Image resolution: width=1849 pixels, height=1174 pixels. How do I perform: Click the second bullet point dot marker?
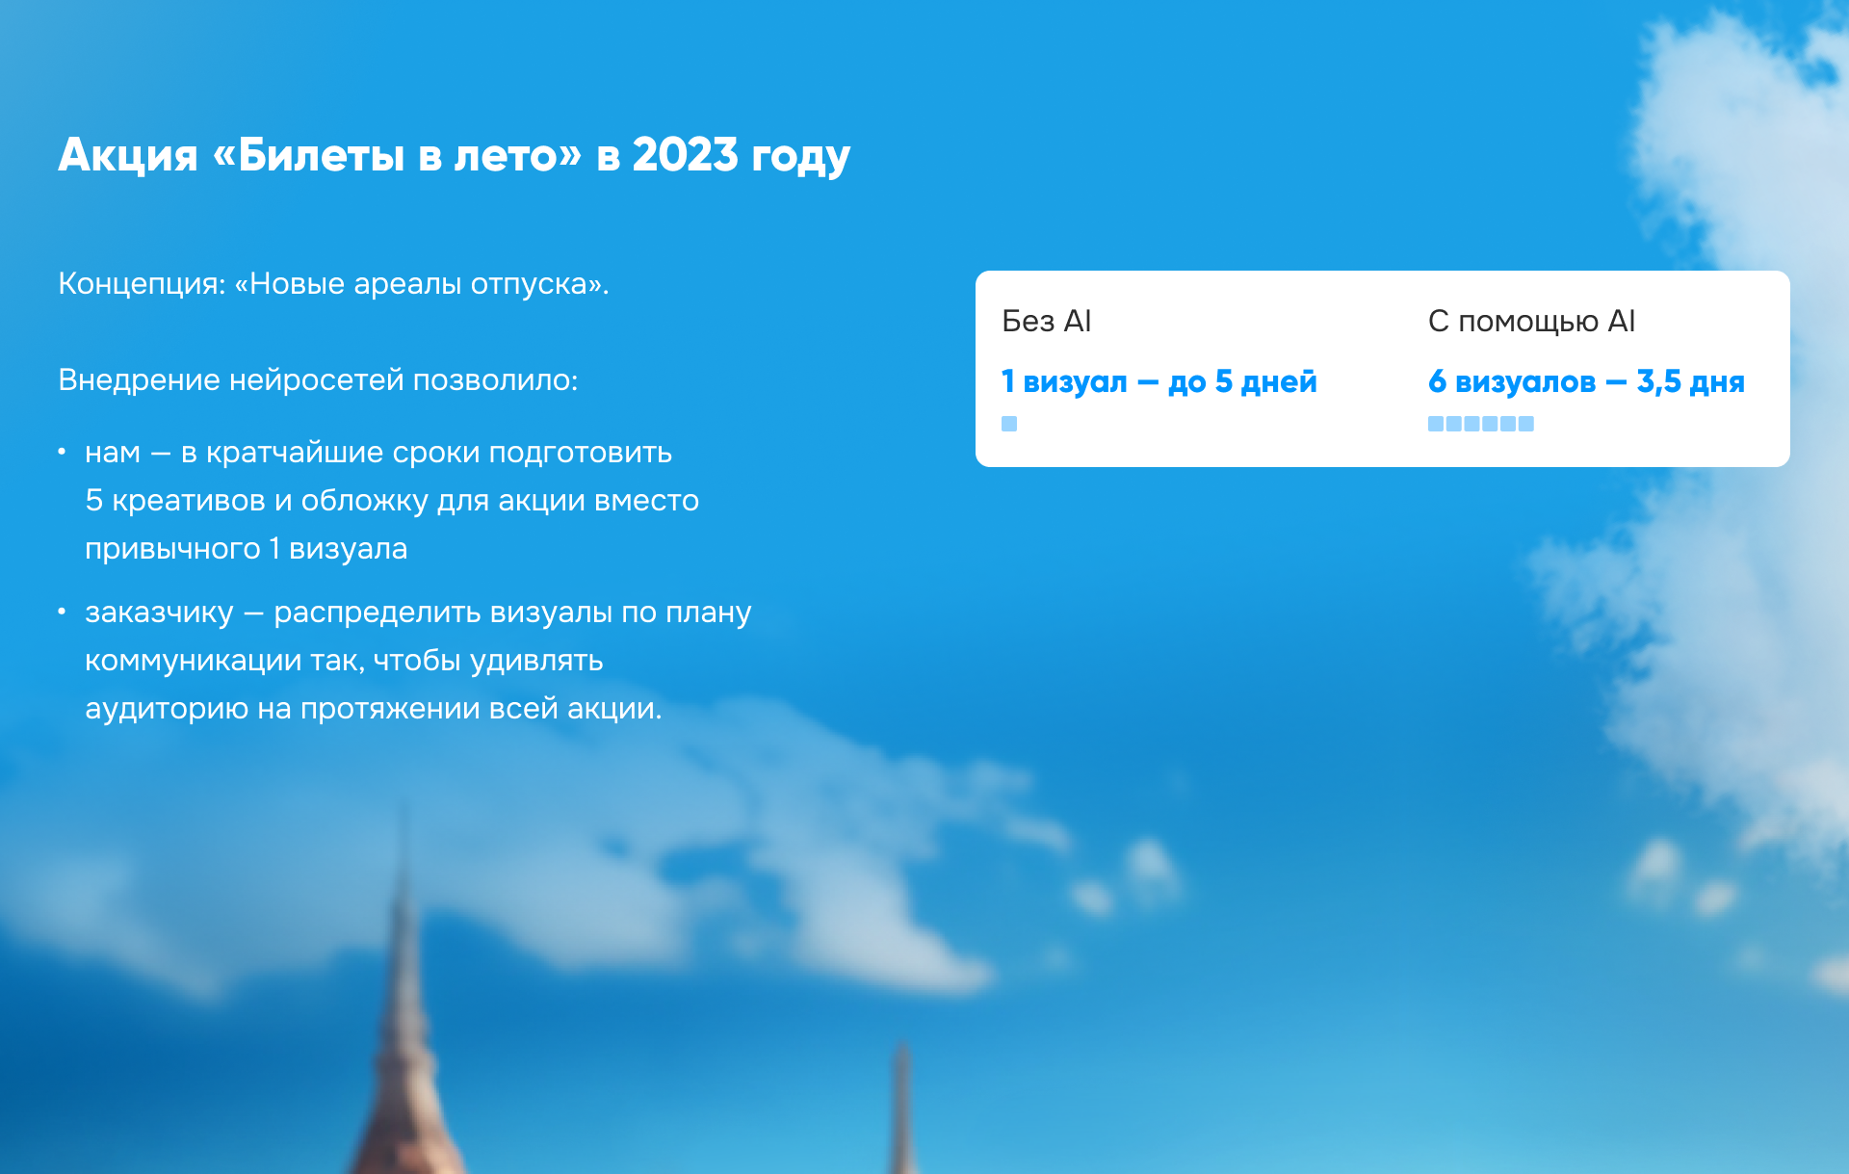[62, 612]
